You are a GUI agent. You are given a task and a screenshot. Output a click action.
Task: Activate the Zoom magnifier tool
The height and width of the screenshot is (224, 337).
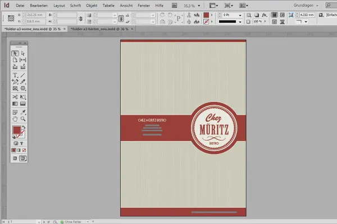pyautogui.click(x=23, y=119)
